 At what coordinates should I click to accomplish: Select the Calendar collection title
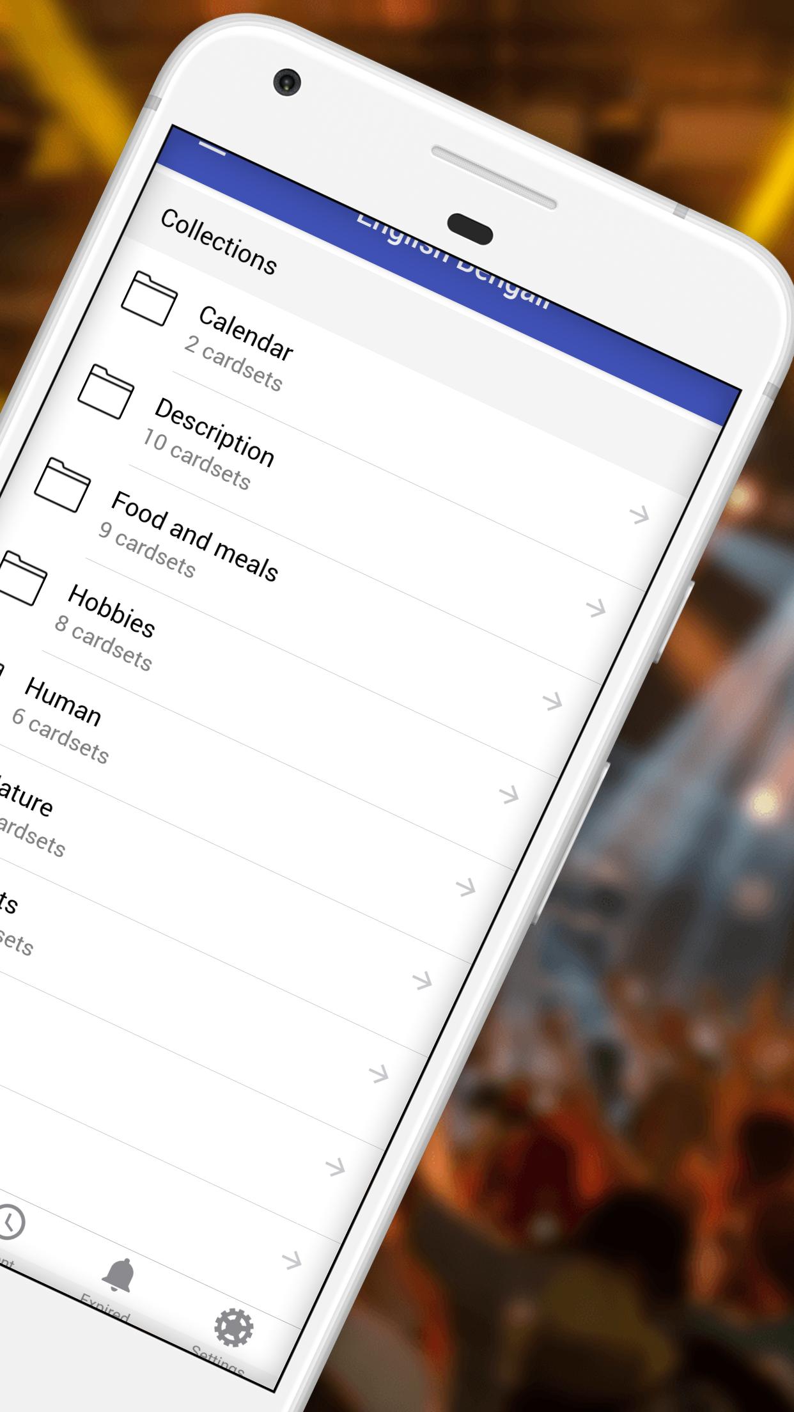[245, 333]
